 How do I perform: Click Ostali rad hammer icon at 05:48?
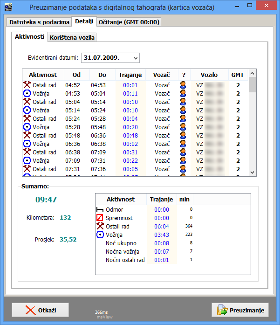(x=27, y=135)
